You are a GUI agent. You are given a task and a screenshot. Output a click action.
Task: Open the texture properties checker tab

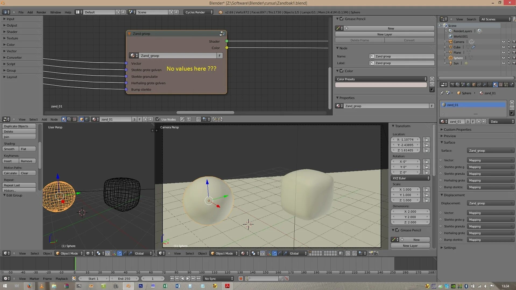click(501, 85)
